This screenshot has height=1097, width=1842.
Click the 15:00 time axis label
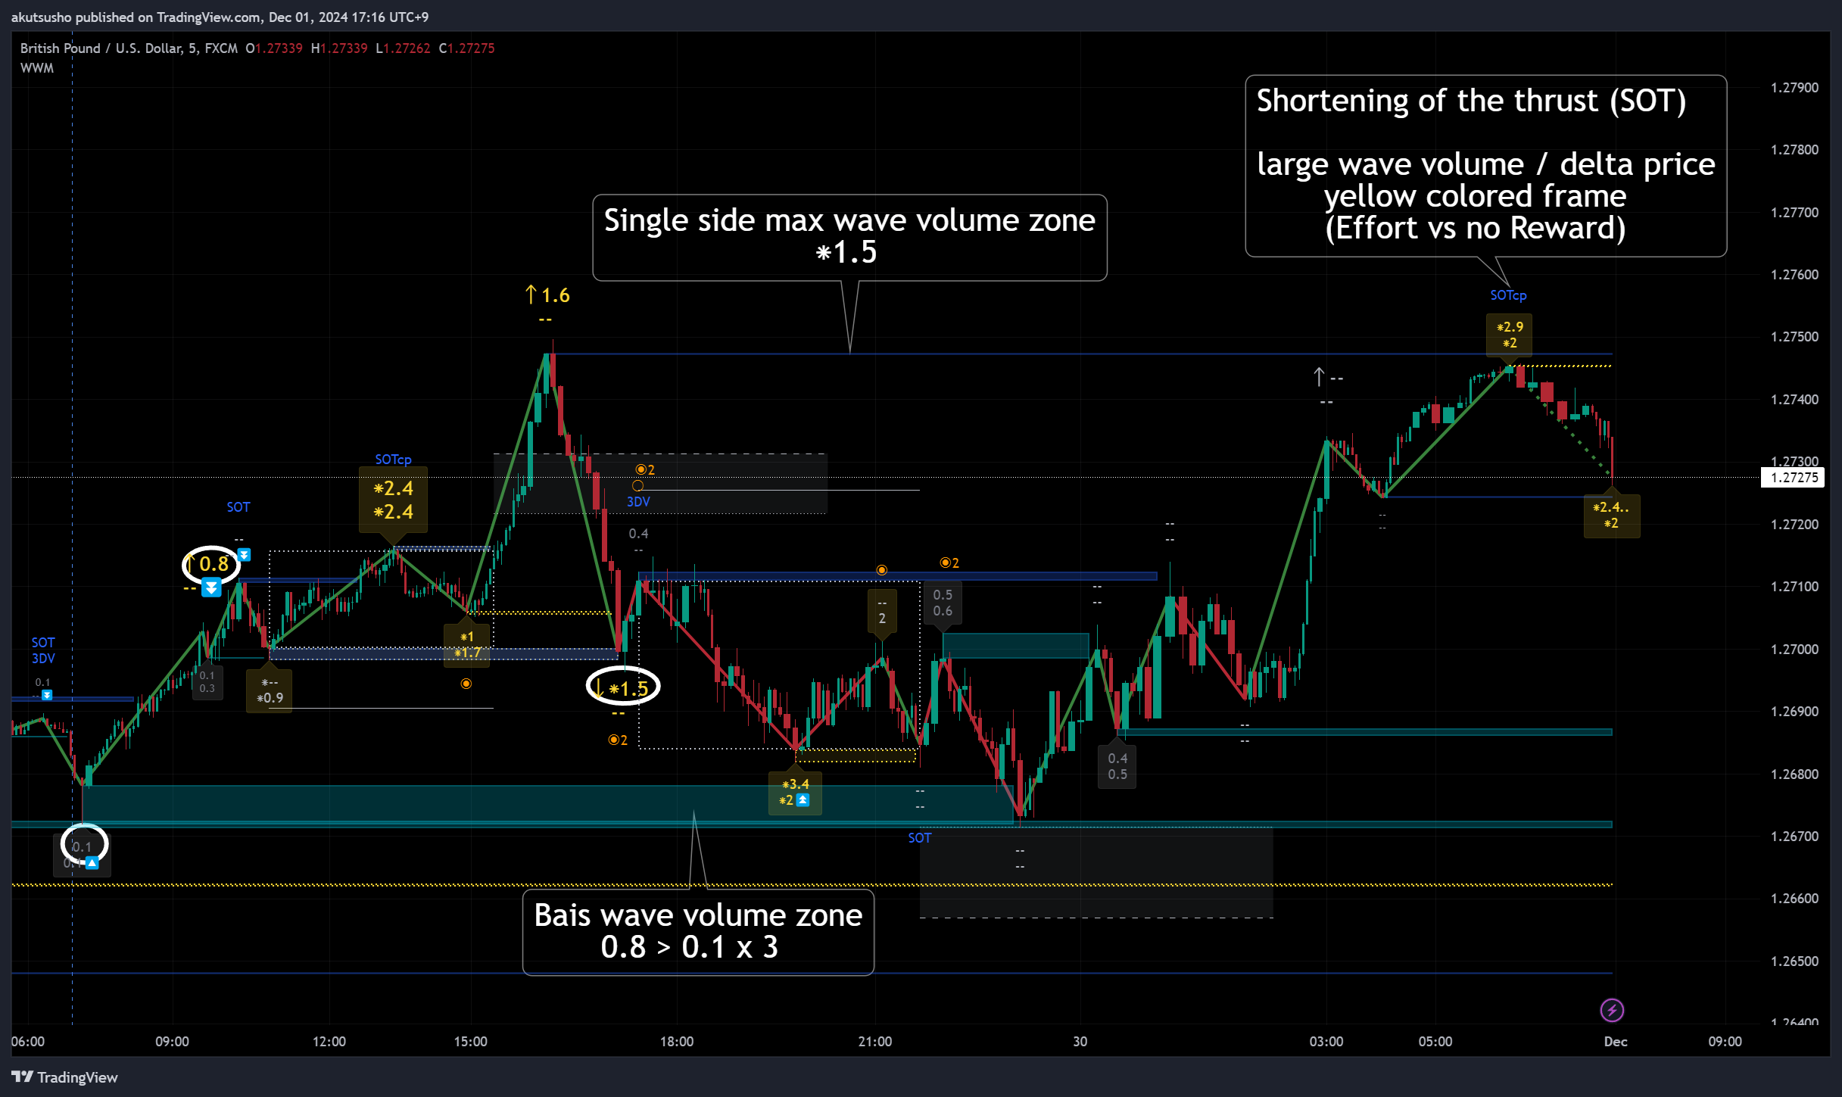[x=470, y=1042]
